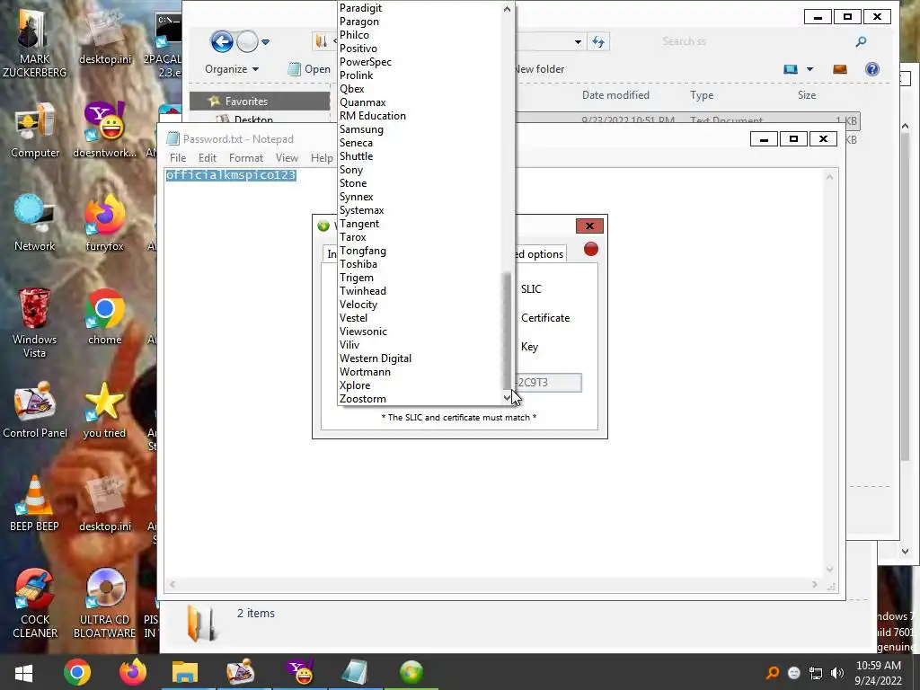Close the loader dialog with red X
The image size is (920, 690).
click(x=589, y=226)
